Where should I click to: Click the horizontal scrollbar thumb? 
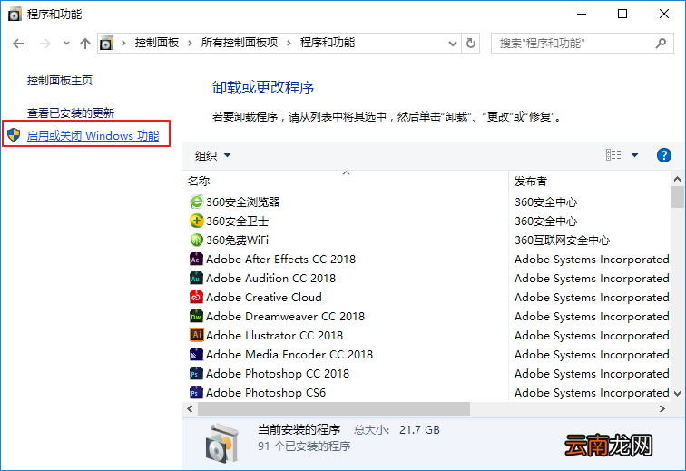click(x=334, y=409)
